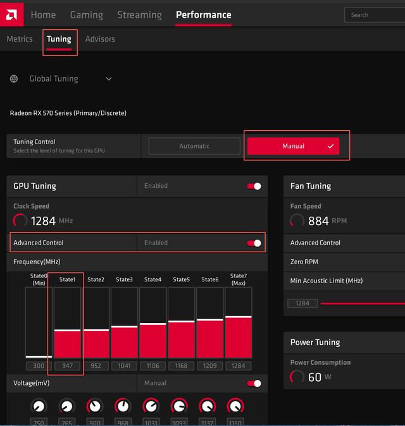Image resolution: width=405 pixels, height=426 pixels.
Task: Click the State6 frequency bar
Action: point(210,322)
